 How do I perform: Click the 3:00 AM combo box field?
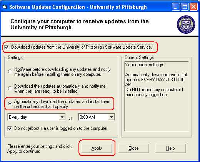click(x=97, y=117)
